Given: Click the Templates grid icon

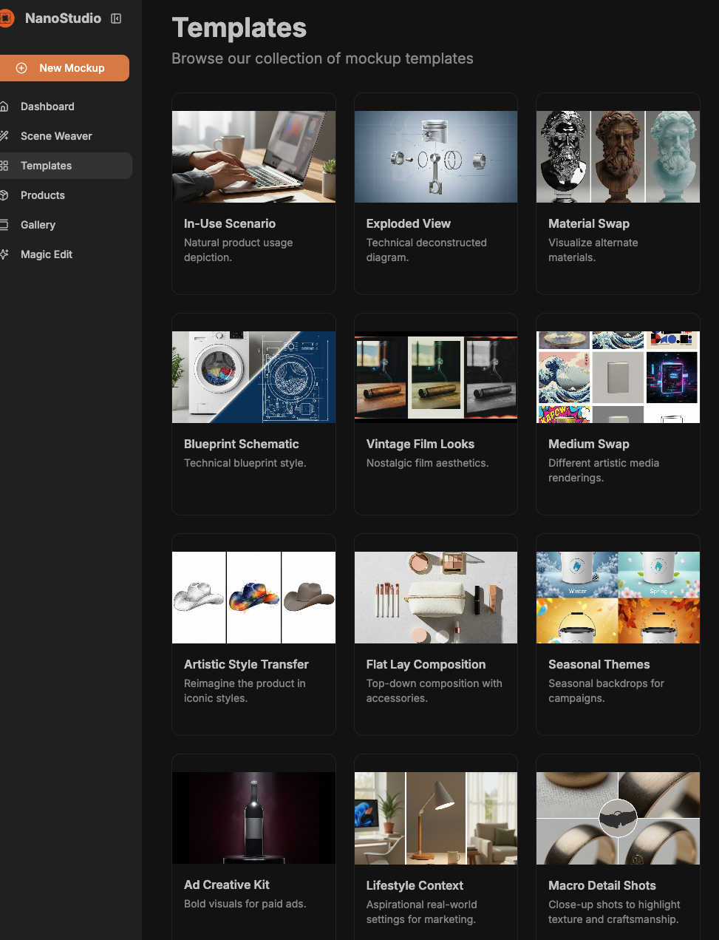Looking at the screenshot, I should pos(4,166).
